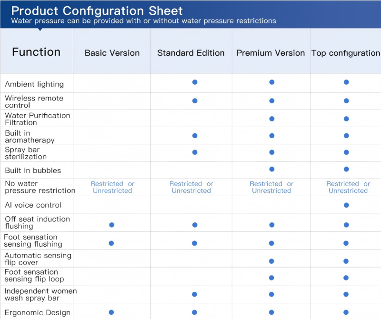
Task: Click Ambient lighting dot under Standard Edition
Action: (195, 82)
